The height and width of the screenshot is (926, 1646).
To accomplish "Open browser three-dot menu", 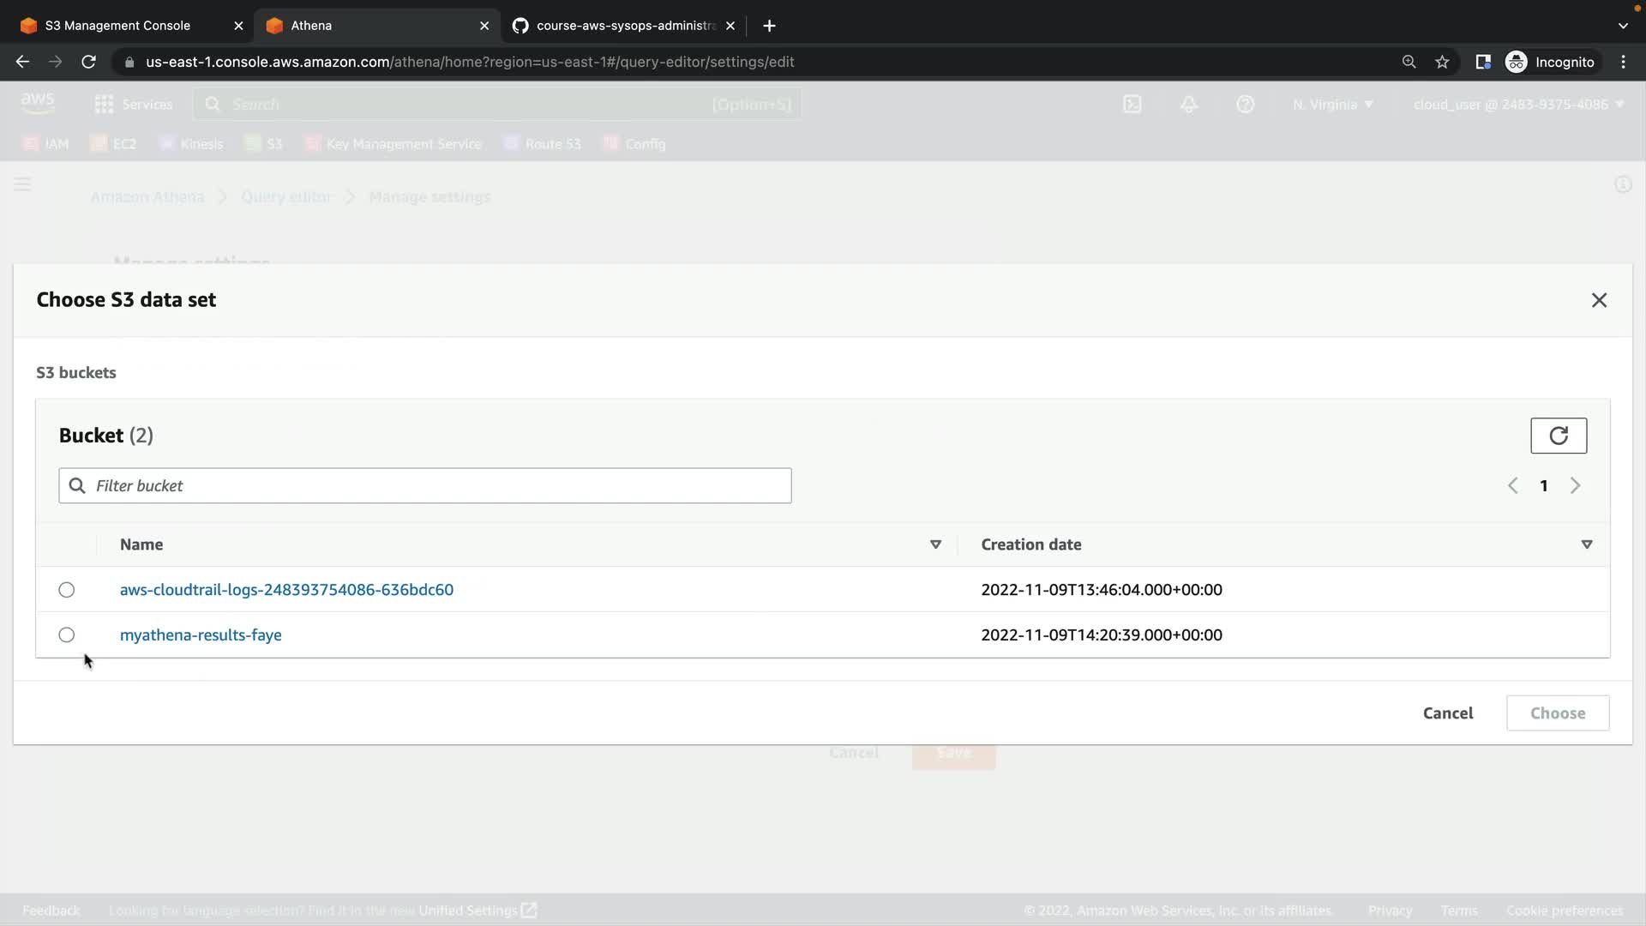I will 1623,62.
